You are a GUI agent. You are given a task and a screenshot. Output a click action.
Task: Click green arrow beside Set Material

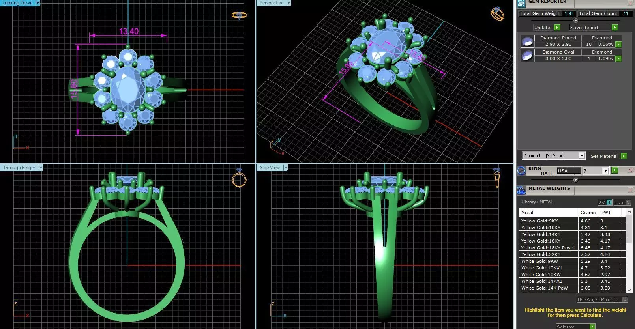[x=624, y=156]
